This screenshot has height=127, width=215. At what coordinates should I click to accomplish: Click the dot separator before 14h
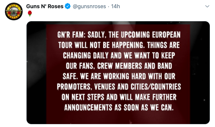click(x=108, y=7)
